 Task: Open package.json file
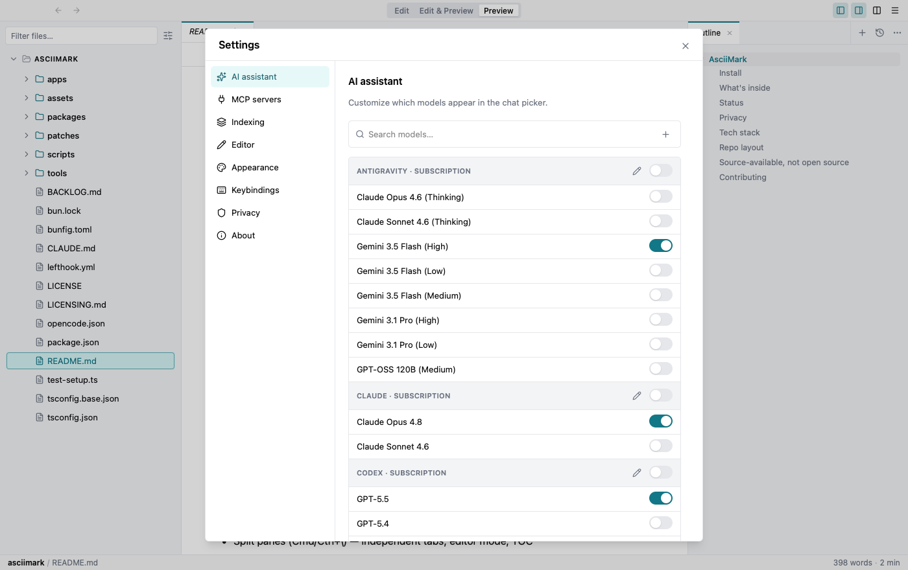tap(90, 342)
